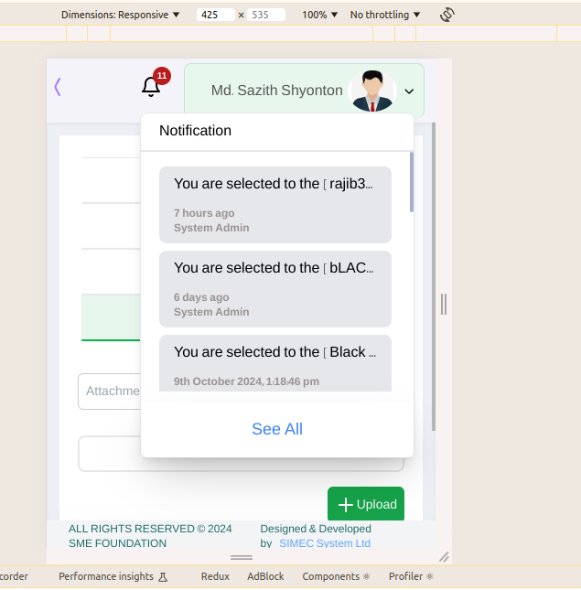This screenshot has height=590, width=581.
Task: Click the purple back chevron in header
Action: [58, 87]
